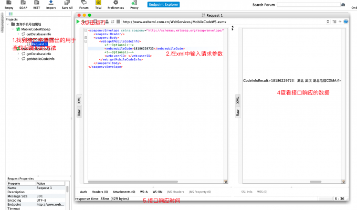Open the endpoint URL dropdown
This screenshot has width=357, height=210.
(x=328, y=22)
